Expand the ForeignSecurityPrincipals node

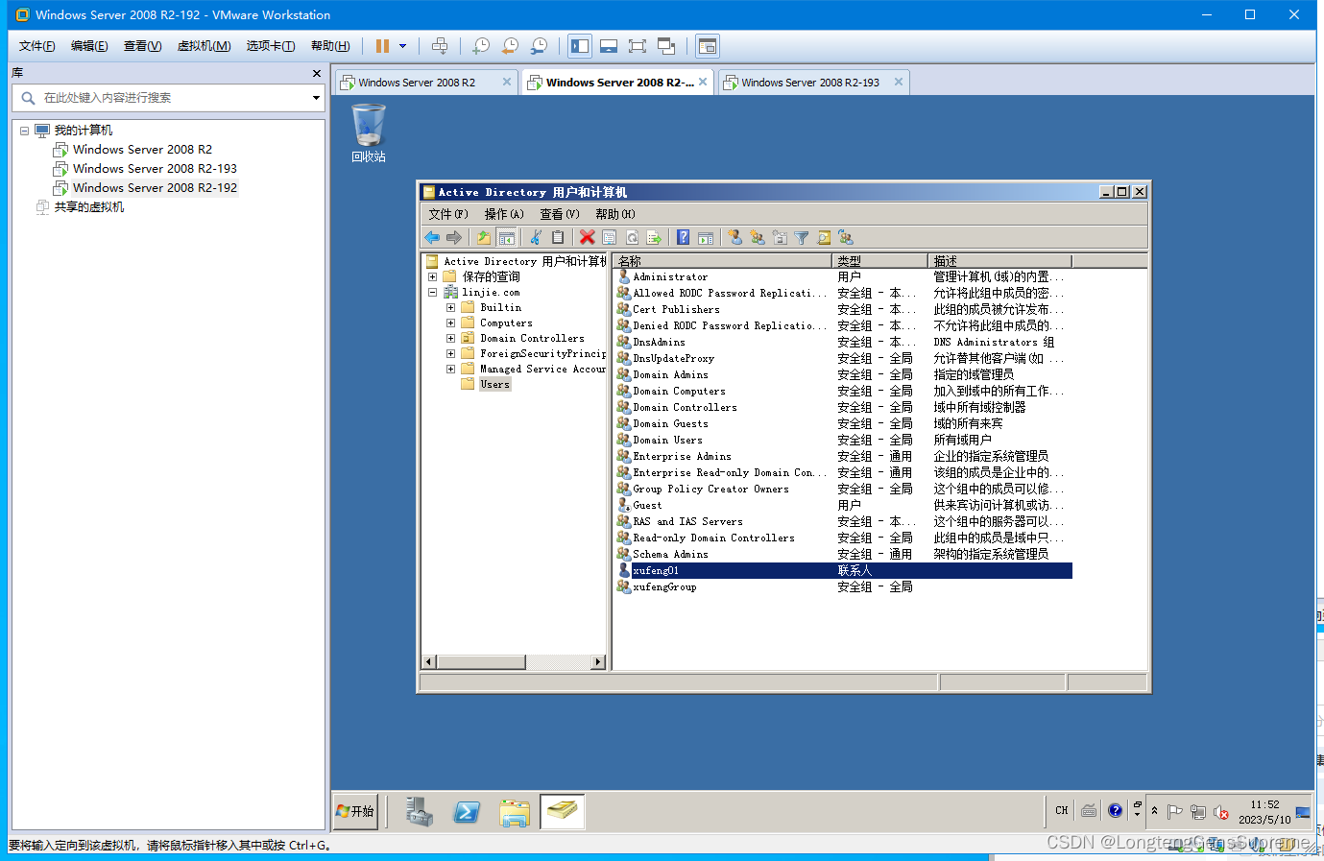click(x=450, y=354)
